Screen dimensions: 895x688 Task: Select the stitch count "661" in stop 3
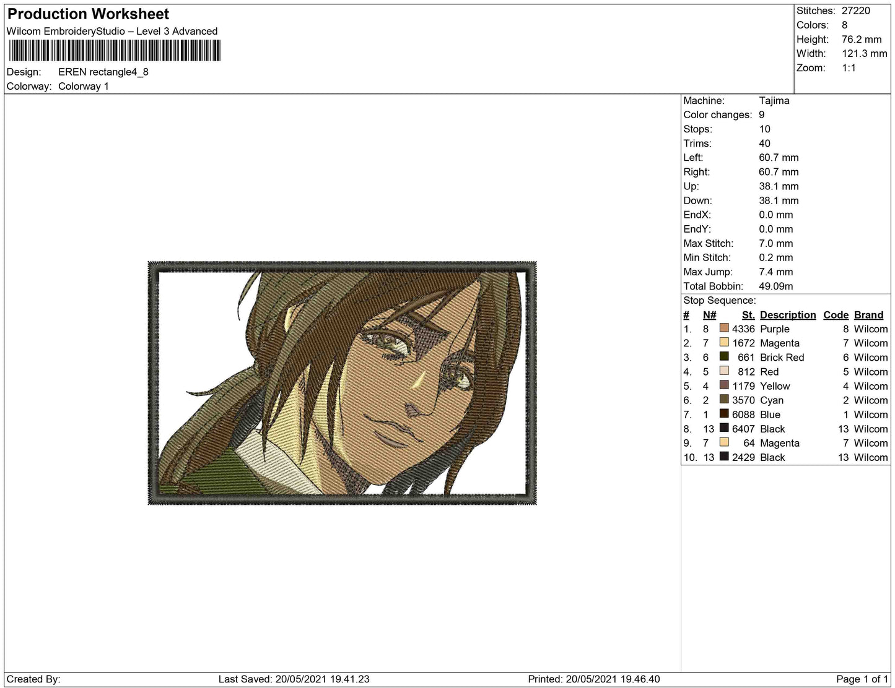coord(746,357)
